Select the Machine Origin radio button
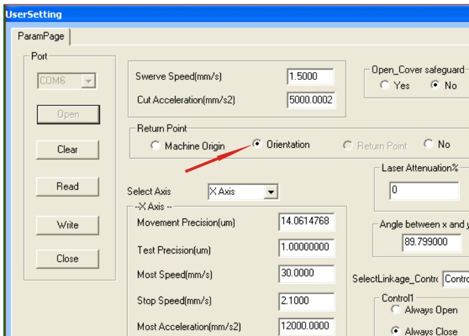469x336 pixels. (156, 146)
